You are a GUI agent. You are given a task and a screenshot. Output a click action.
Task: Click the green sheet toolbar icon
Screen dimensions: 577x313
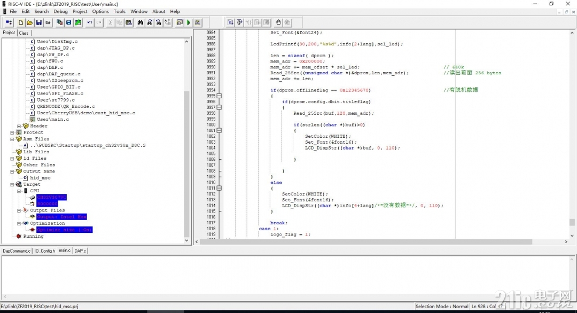tap(77, 22)
